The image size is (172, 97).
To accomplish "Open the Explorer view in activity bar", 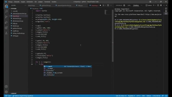I will [x=6, y=6].
